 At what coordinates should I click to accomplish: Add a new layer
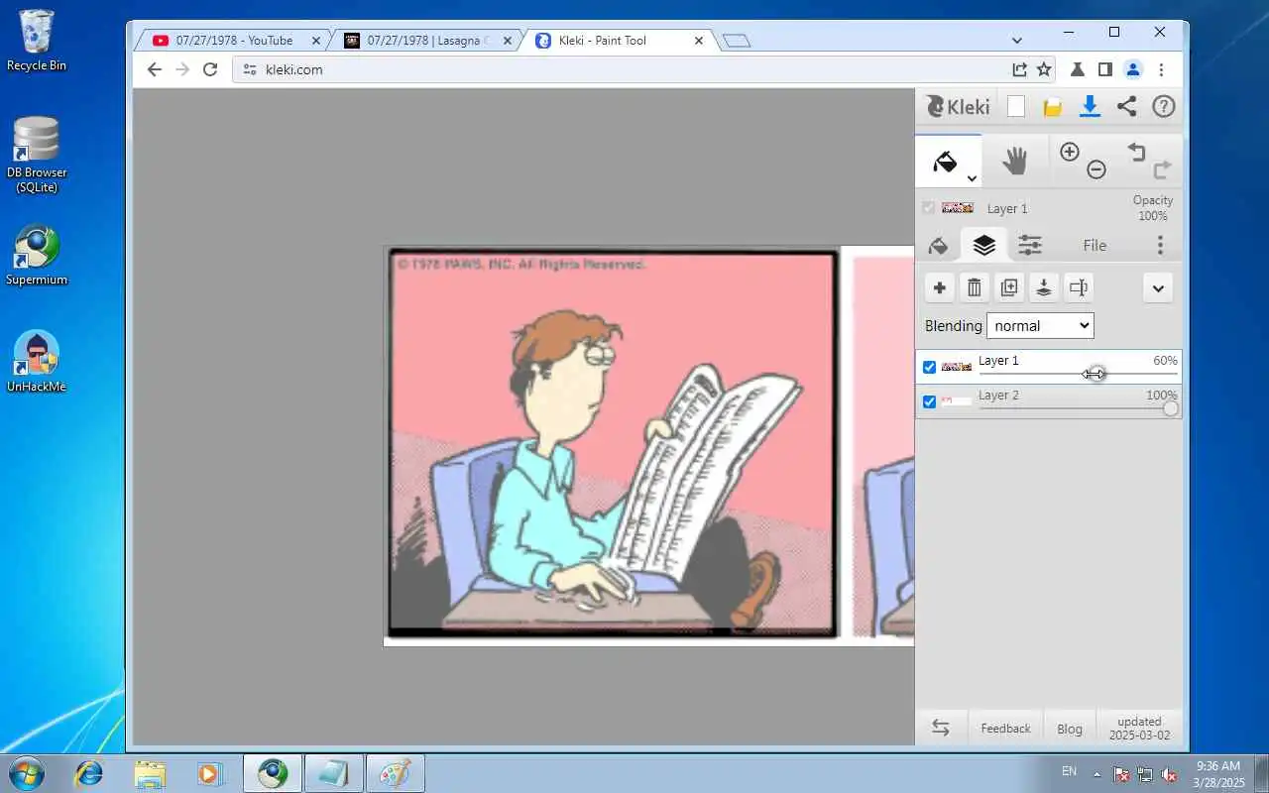(940, 287)
